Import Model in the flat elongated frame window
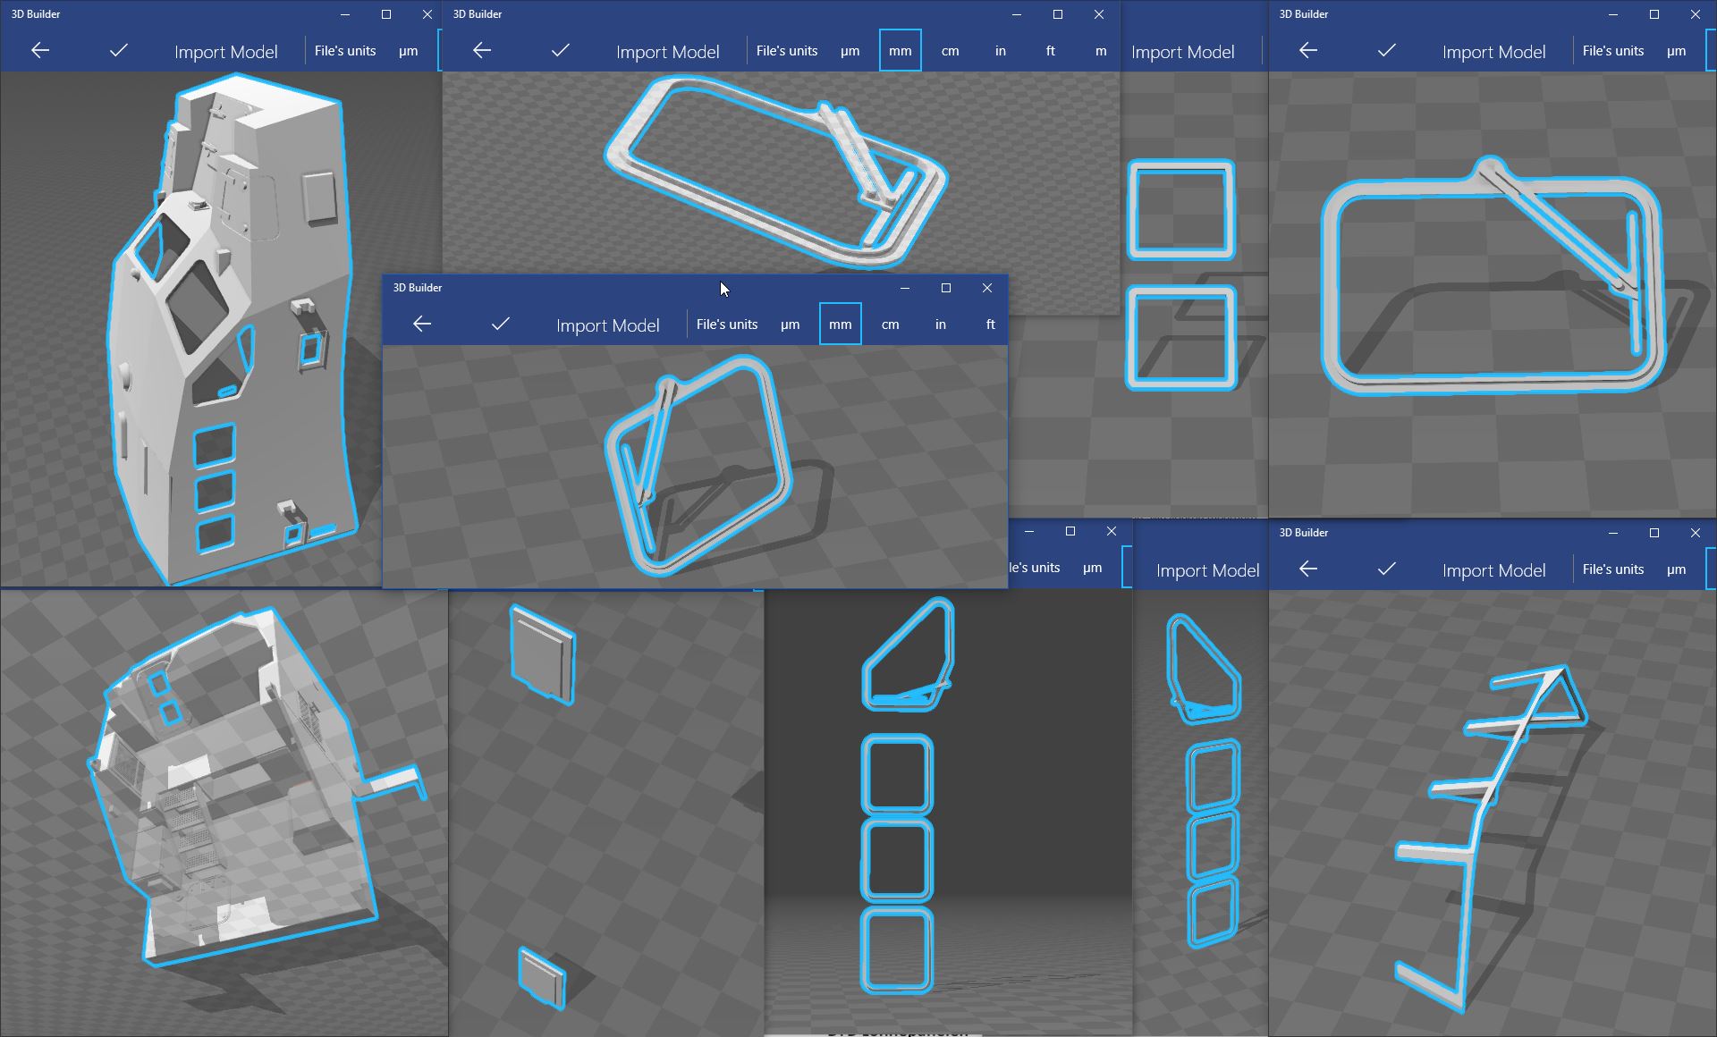This screenshot has height=1037, width=1717. click(x=668, y=52)
